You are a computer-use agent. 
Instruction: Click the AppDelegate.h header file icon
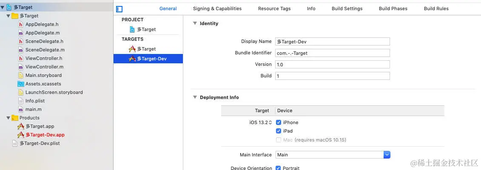[x=20, y=24]
